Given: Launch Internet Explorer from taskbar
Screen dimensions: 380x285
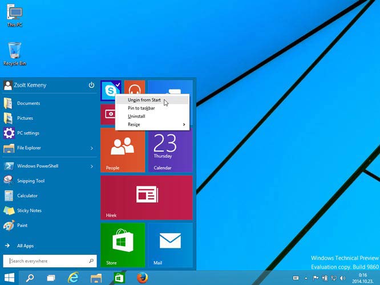Looking at the screenshot, I should point(73,278).
